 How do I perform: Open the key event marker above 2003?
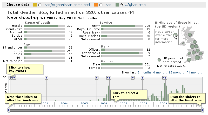[46, 78]
